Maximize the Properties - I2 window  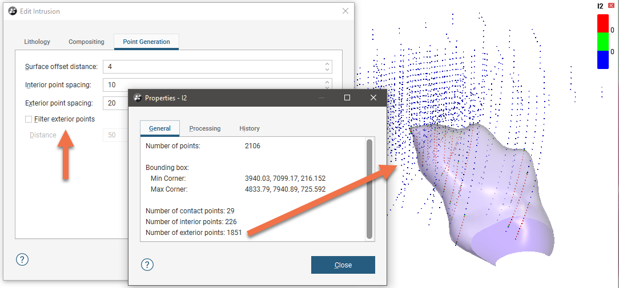click(347, 98)
